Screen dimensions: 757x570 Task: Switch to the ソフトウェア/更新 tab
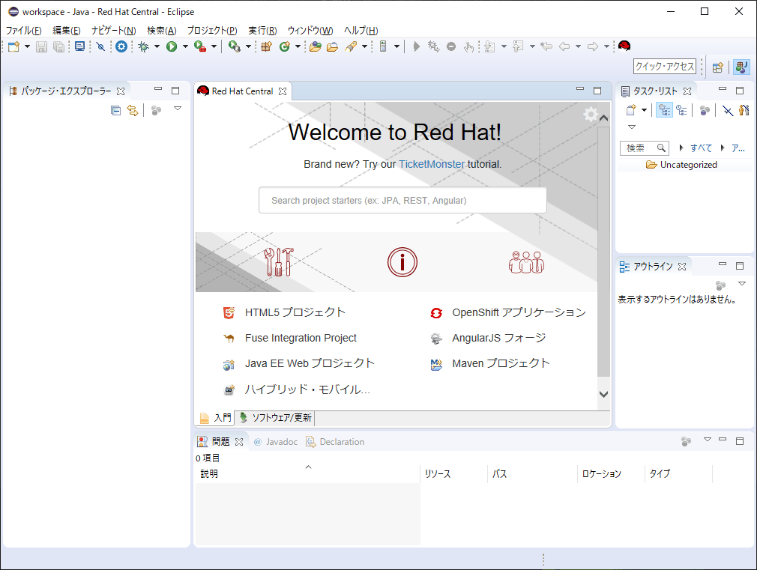(x=275, y=418)
